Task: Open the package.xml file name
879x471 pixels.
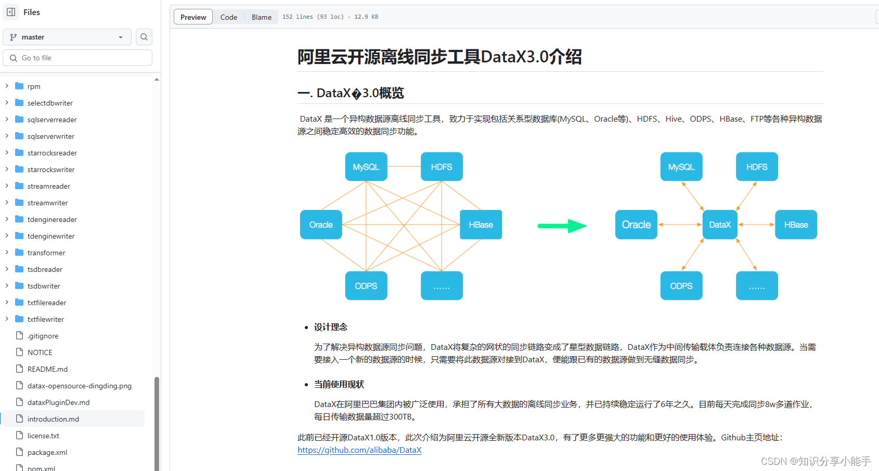Action: point(47,452)
